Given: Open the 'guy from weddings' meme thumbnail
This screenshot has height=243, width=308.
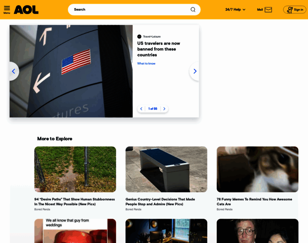Looking at the screenshot, I should click(75, 231).
